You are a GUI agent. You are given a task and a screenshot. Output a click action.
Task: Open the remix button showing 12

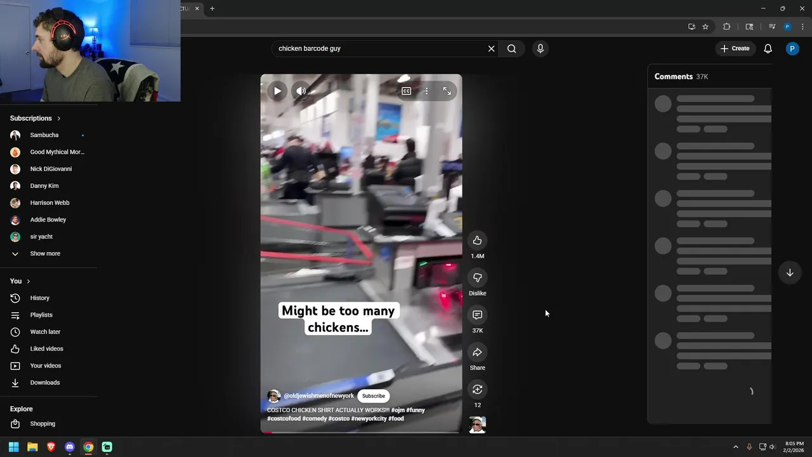click(477, 389)
